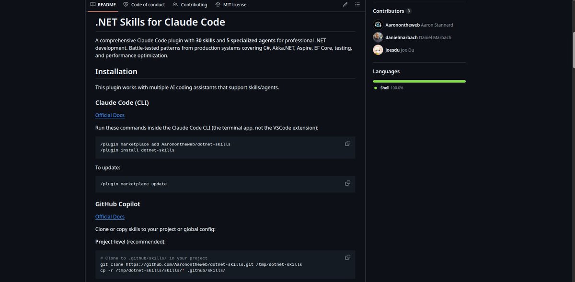This screenshot has width=575, height=282.
Task: Click danielmarbach avatar image
Action: pyautogui.click(x=378, y=37)
